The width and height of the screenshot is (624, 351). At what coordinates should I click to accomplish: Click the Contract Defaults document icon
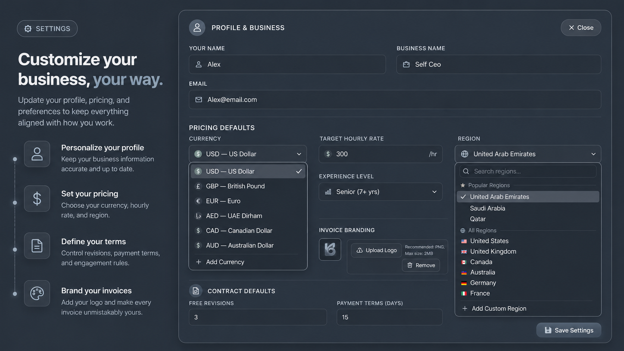pos(196,291)
